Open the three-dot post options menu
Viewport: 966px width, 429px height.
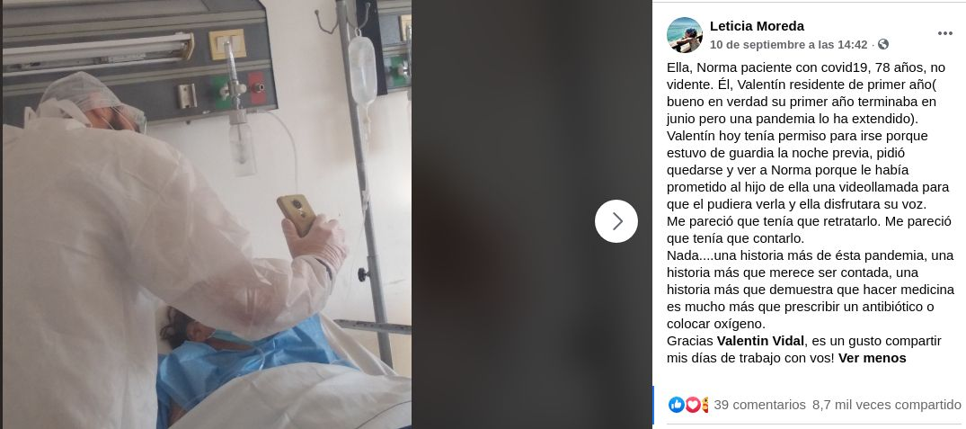click(944, 34)
